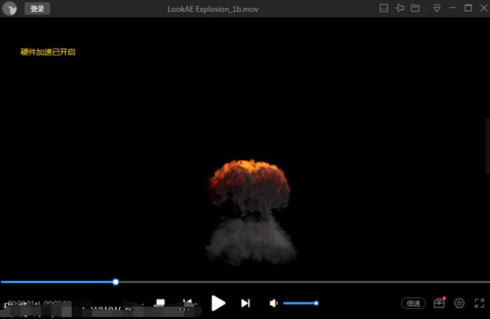Viewport: 490px width, 319px height.
Task: Enter fullscreen mode
Action: click(479, 303)
